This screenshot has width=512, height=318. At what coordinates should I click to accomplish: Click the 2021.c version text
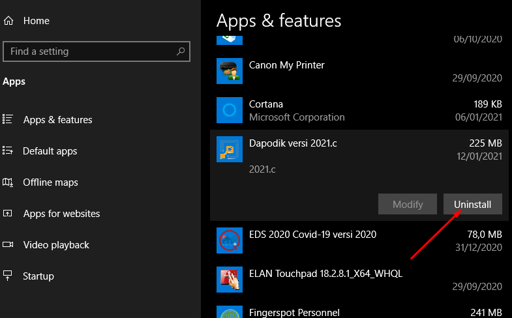pos(262,169)
